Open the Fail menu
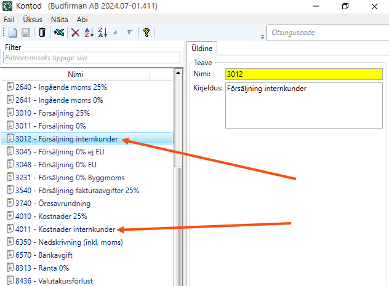Image resolution: width=389 pixels, height=286 pixels. coord(10,19)
